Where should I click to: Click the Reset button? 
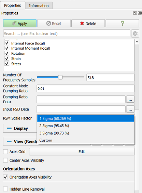pyautogui.click(x=54, y=23)
